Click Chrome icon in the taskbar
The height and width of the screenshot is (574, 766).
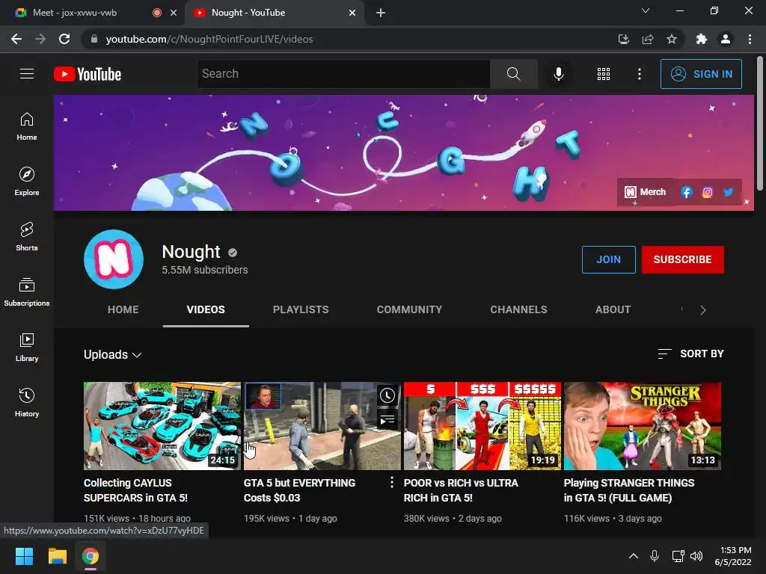click(x=91, y=556)
